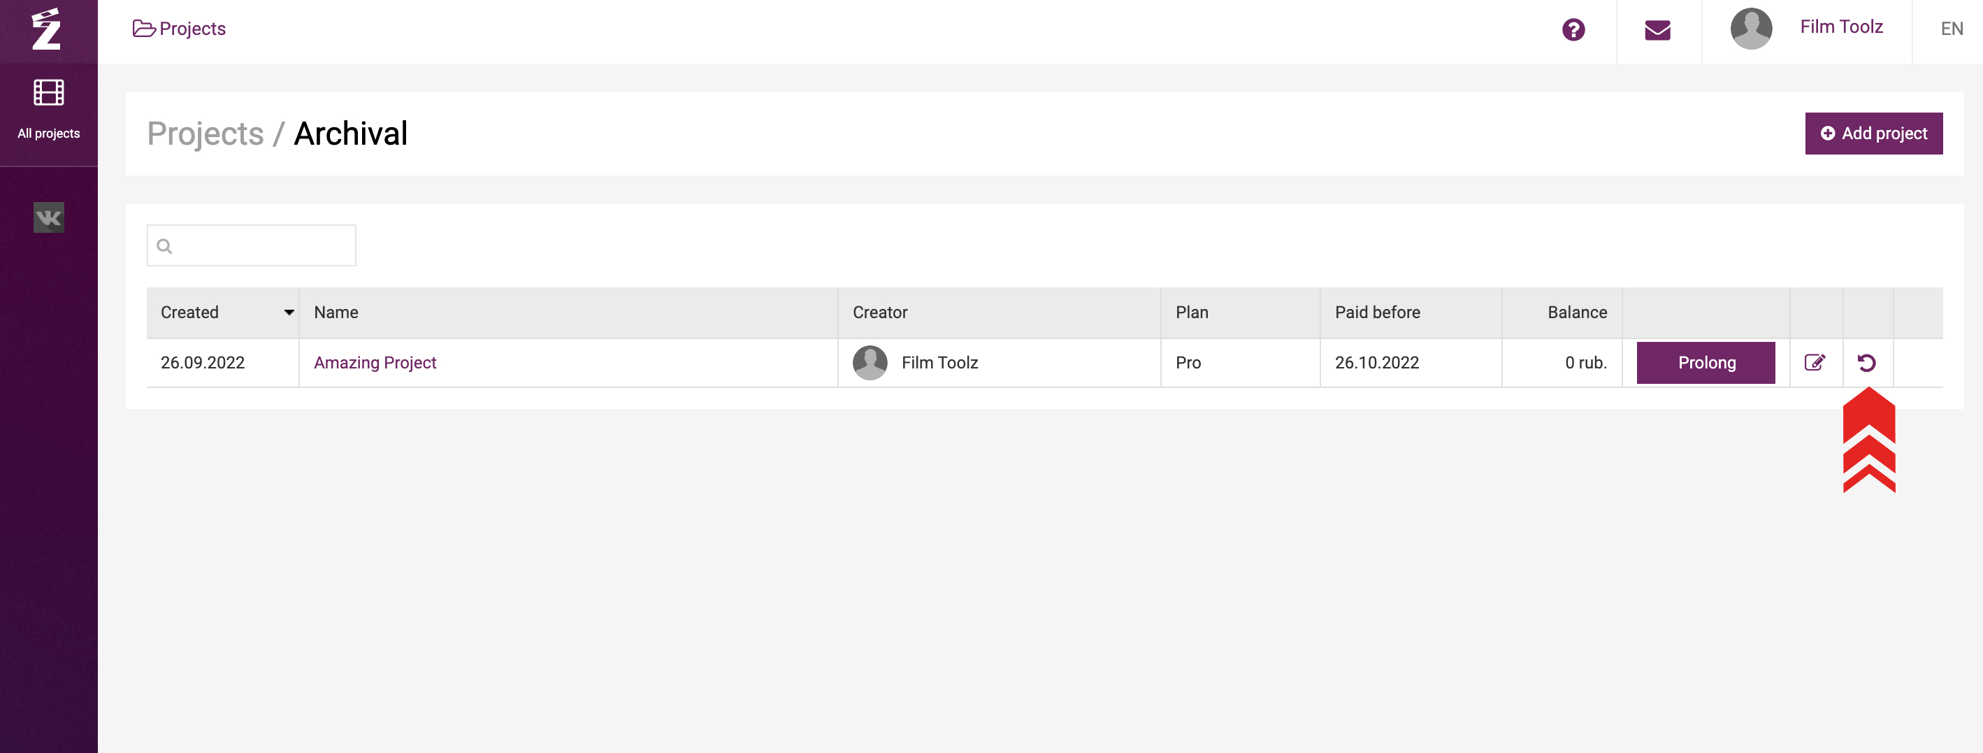This screenshot has height=753, width=1983.
Task: Click the Prolong button
Action: 1705,363
